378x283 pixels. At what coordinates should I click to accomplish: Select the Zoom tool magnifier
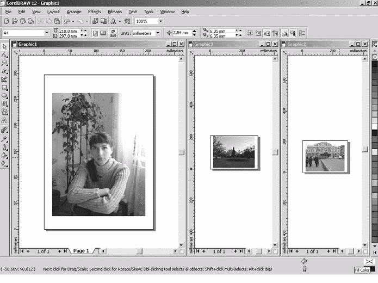click(x=4, y=63)
